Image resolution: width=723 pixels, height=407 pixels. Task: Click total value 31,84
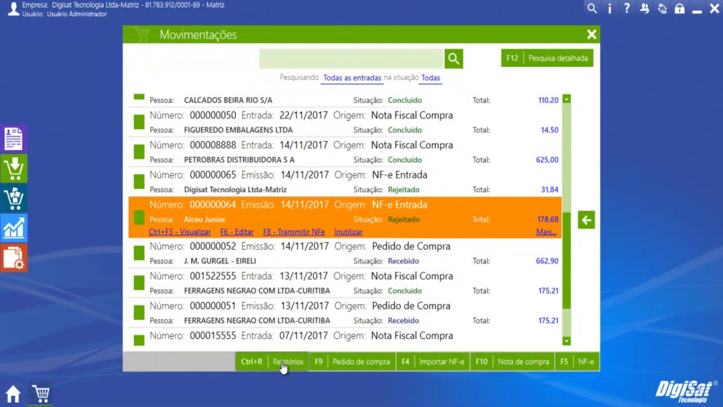point(550,190)
